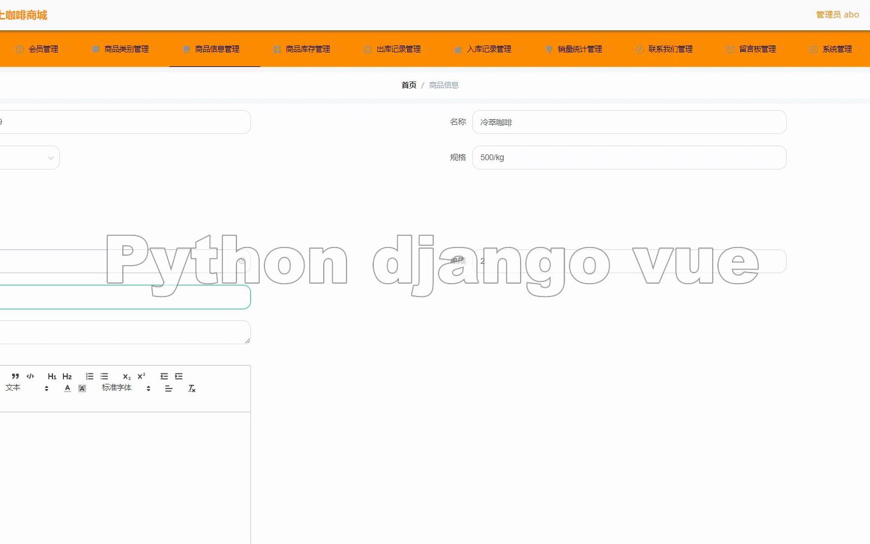This screenshot has width=870, height=544.
Task: Decrease indent in the editor
Action: click(164, 376)
